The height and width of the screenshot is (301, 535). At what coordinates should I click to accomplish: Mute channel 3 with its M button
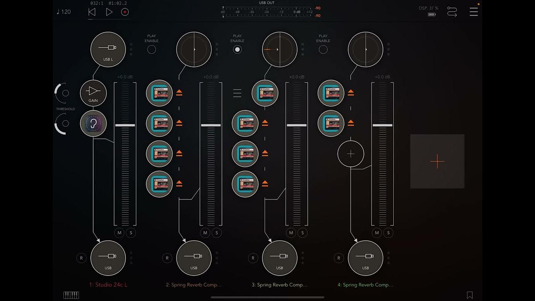(x=291, y=233)
